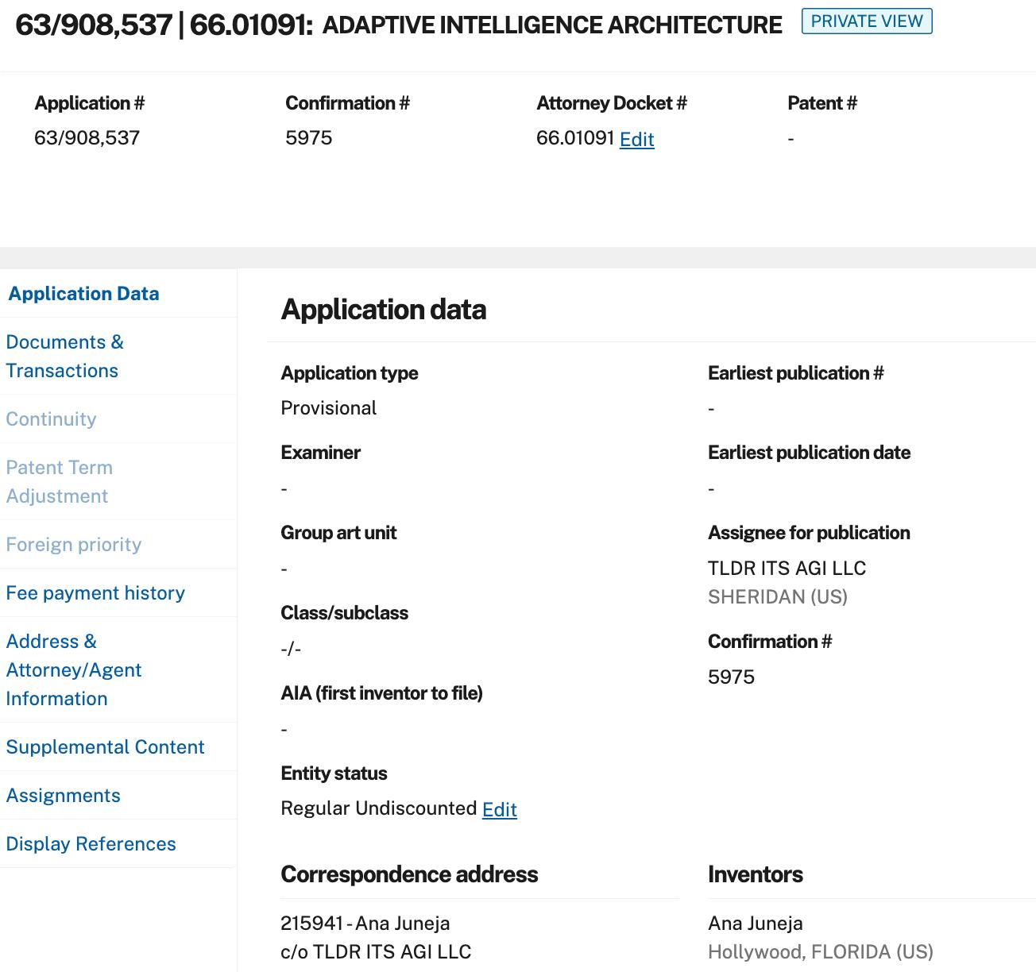Select the Foreign priority sidebar item
The image size is (1036, 972).
73,545
